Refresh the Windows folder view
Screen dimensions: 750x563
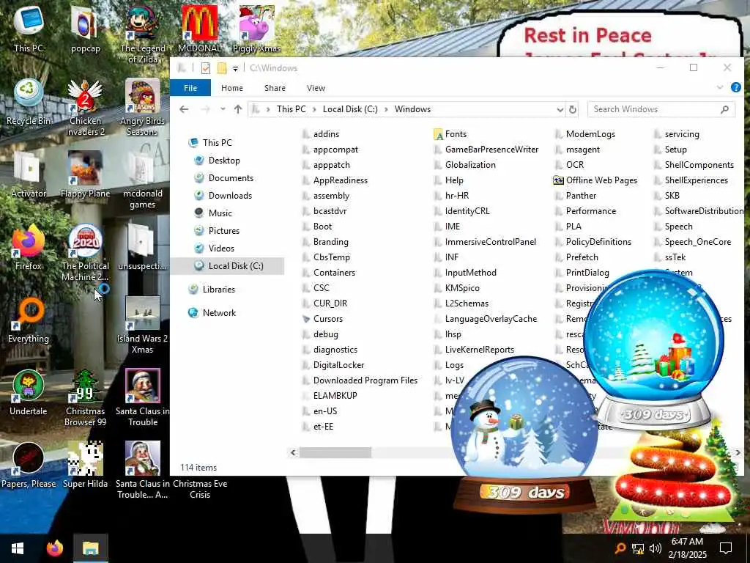point(572,110)
